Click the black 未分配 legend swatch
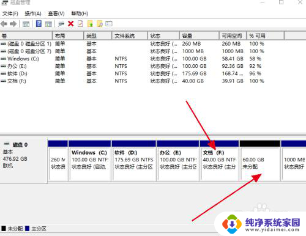Image resolution: width=306 pixels, height=236 pixels. (x=4, y=229)
